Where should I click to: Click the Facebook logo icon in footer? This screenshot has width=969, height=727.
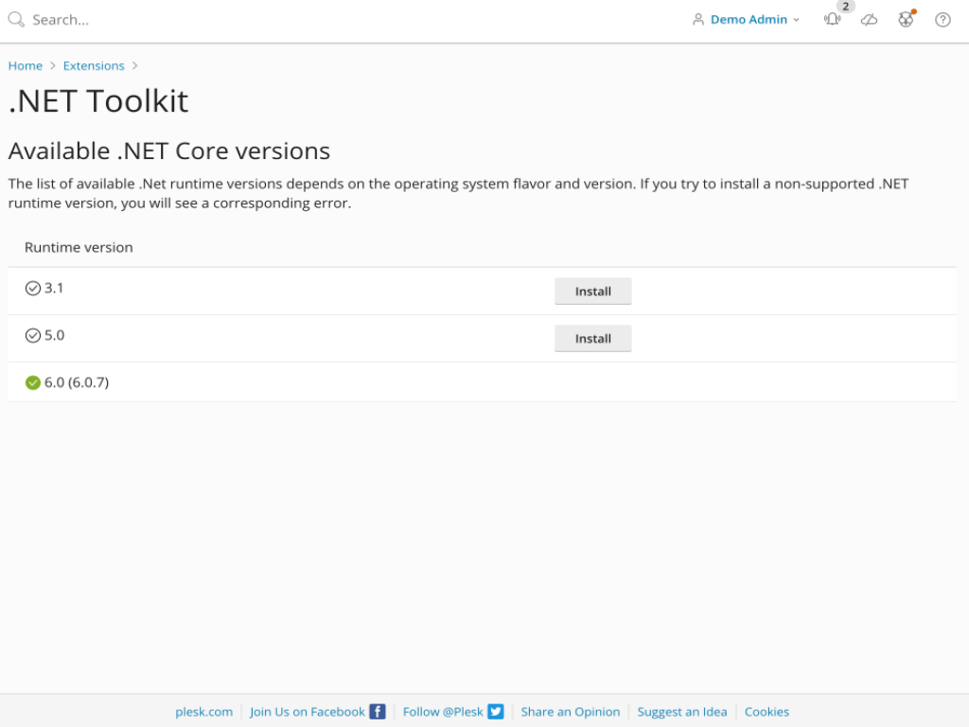378,712
